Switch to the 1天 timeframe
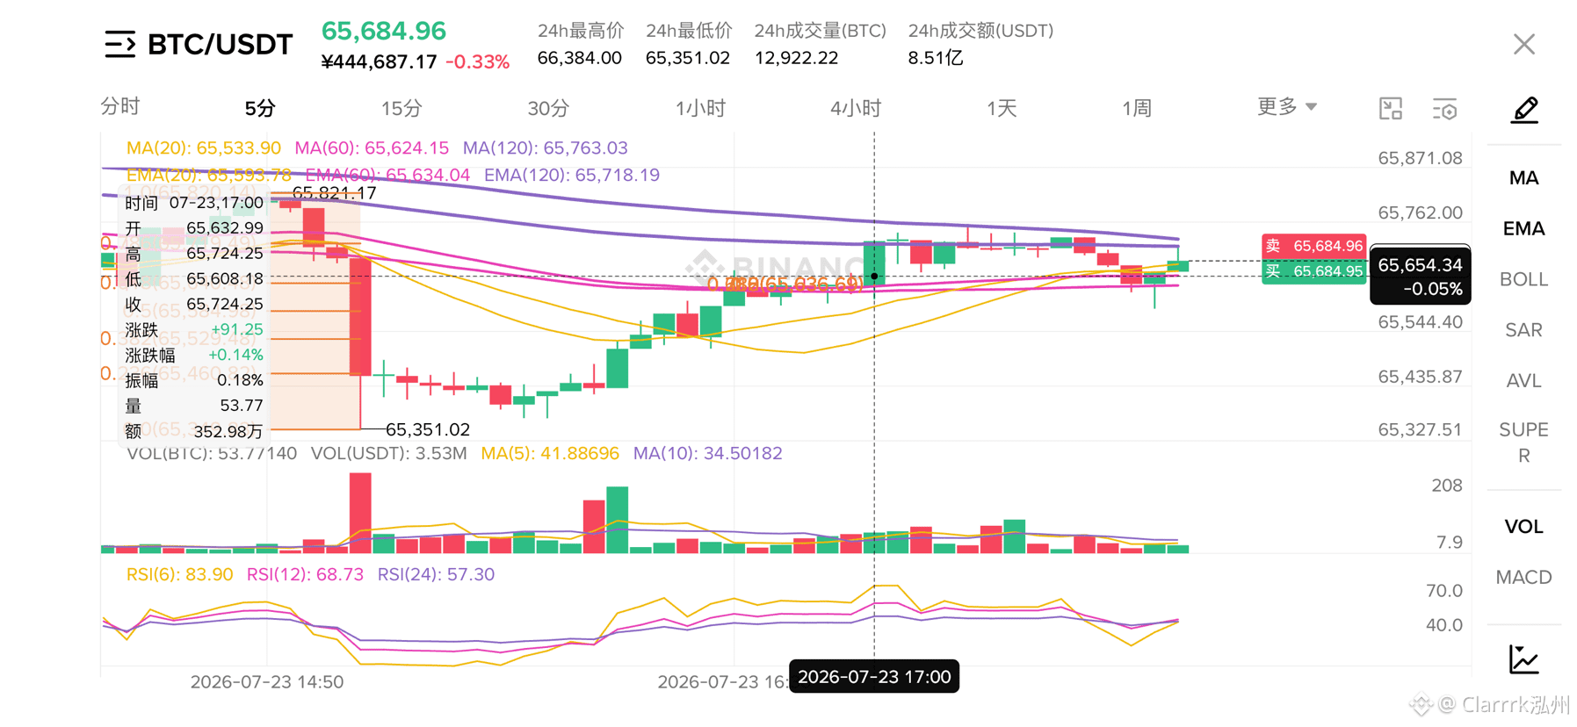Image resolution: width=1577 pixels, height=727 pixels. coord(1002,109)
